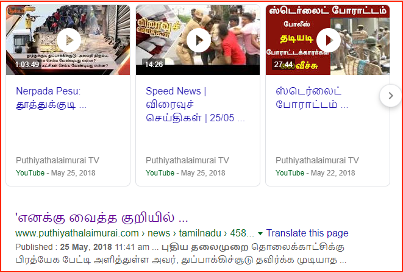Viewport: 403px width, 273px height.
Task: Select the red Sterlite protest thumbnail
Action: point(327,40)
